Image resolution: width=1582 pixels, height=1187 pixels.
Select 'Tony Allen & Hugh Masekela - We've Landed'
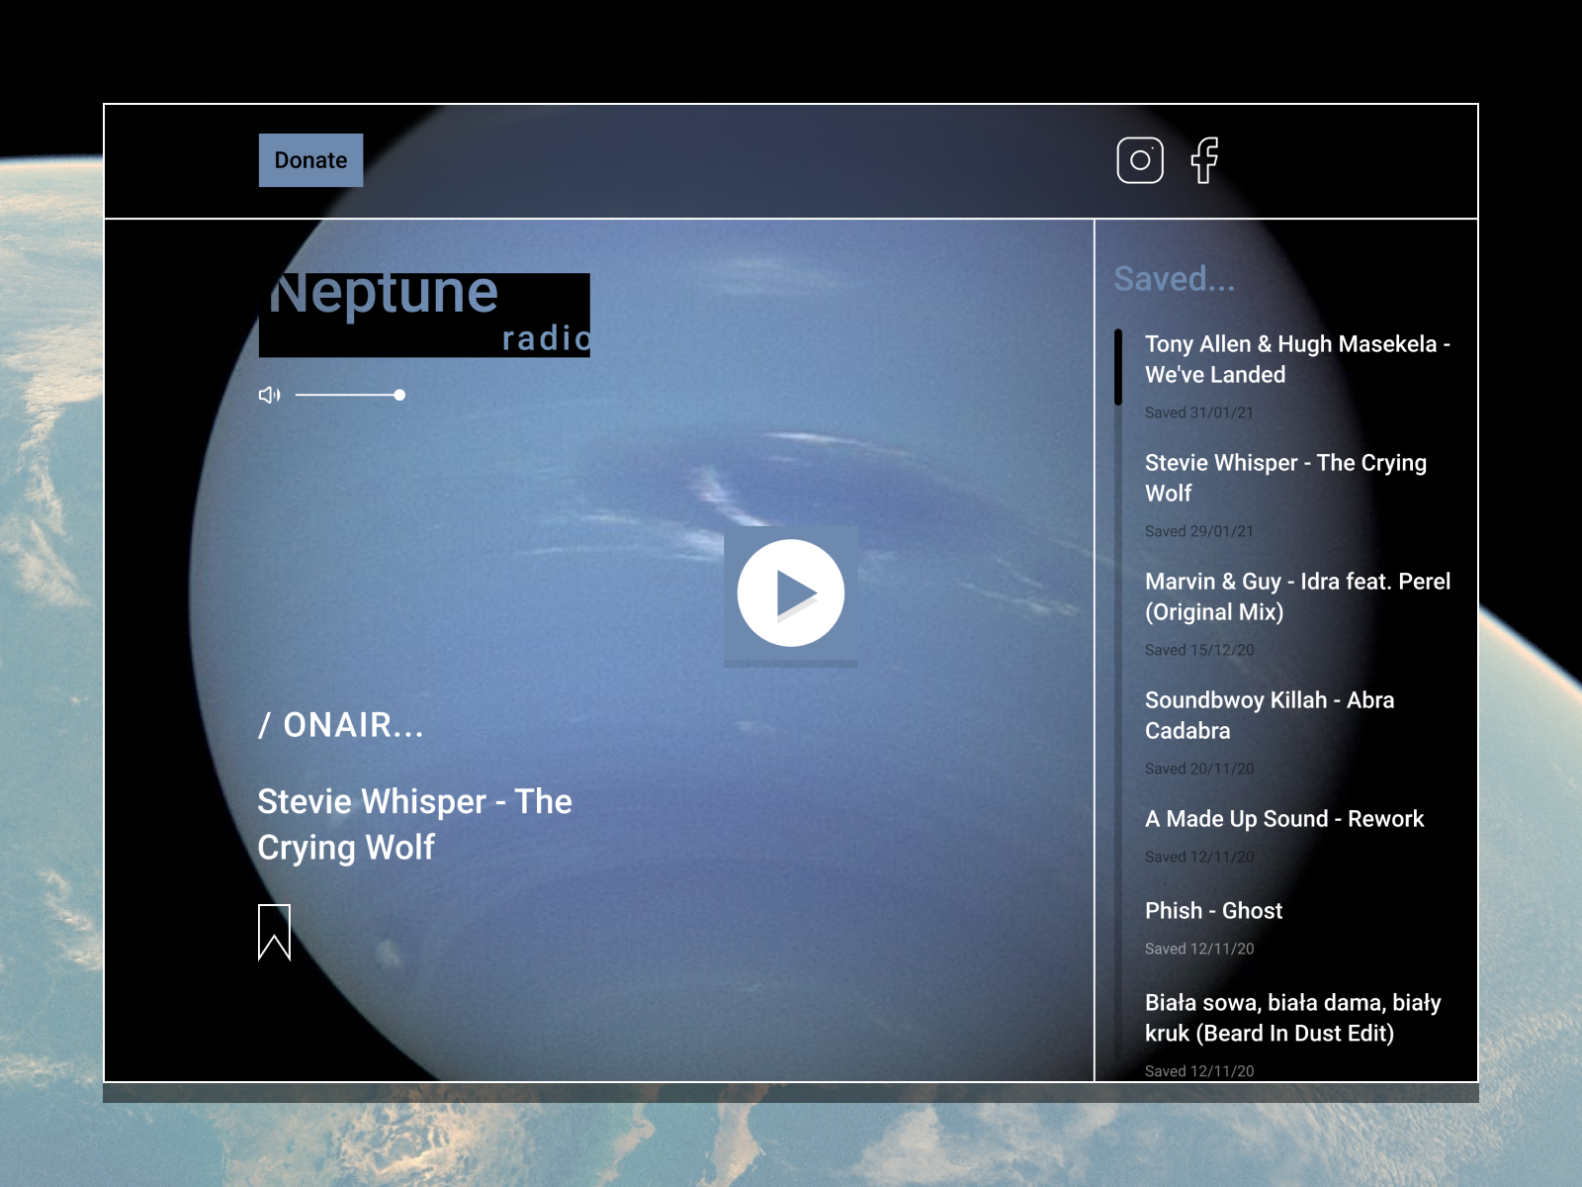pos(1296,359)
